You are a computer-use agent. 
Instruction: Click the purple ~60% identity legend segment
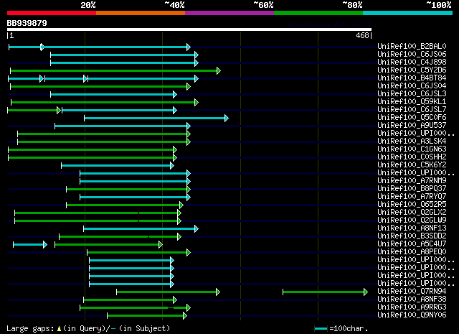229,13
